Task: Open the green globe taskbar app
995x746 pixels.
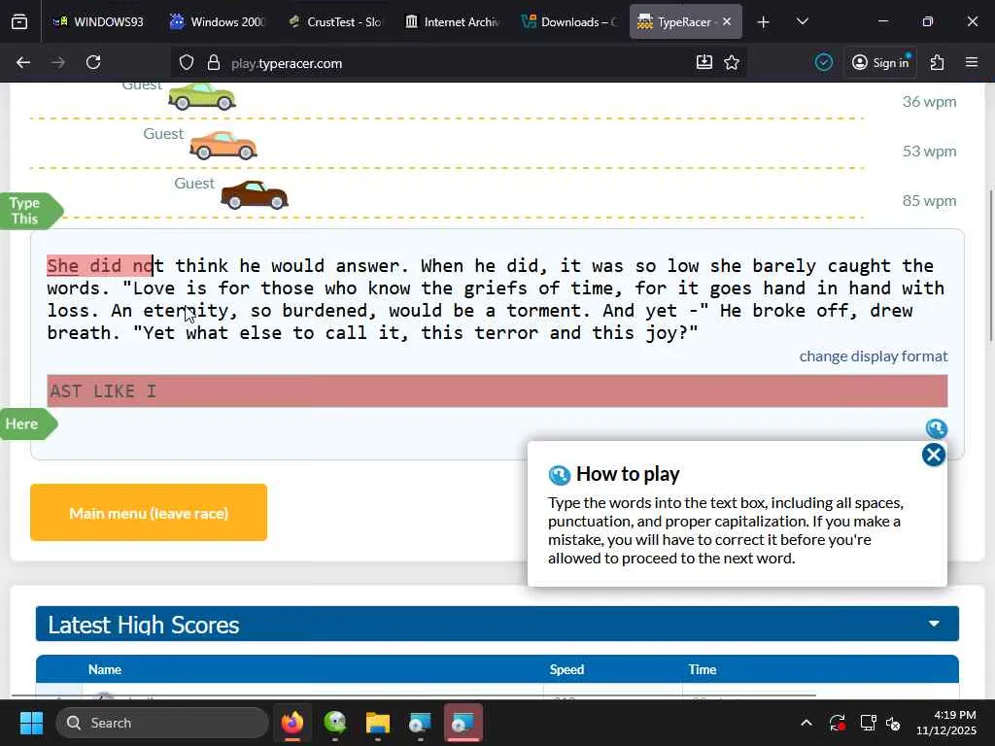Action: point(335,723)
